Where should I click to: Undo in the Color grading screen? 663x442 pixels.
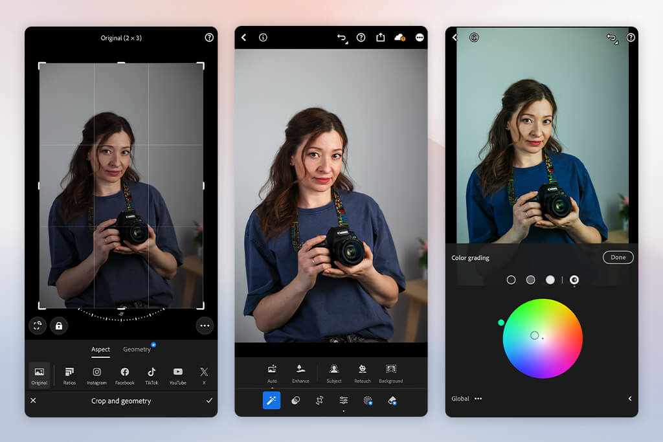click(x=612, y=38)
